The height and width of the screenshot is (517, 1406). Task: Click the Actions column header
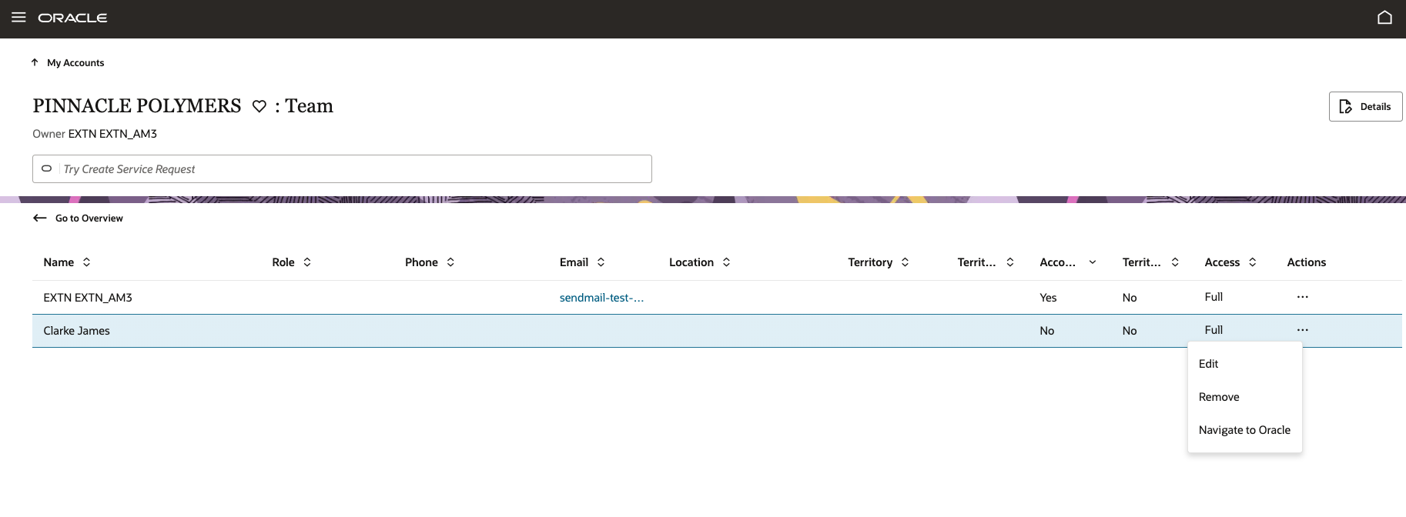tap(1306, 262)
